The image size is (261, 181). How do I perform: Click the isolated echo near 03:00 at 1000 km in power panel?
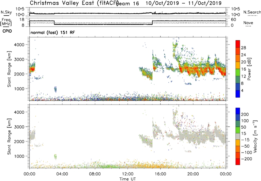pyautogui.click(x=55, y=90)
